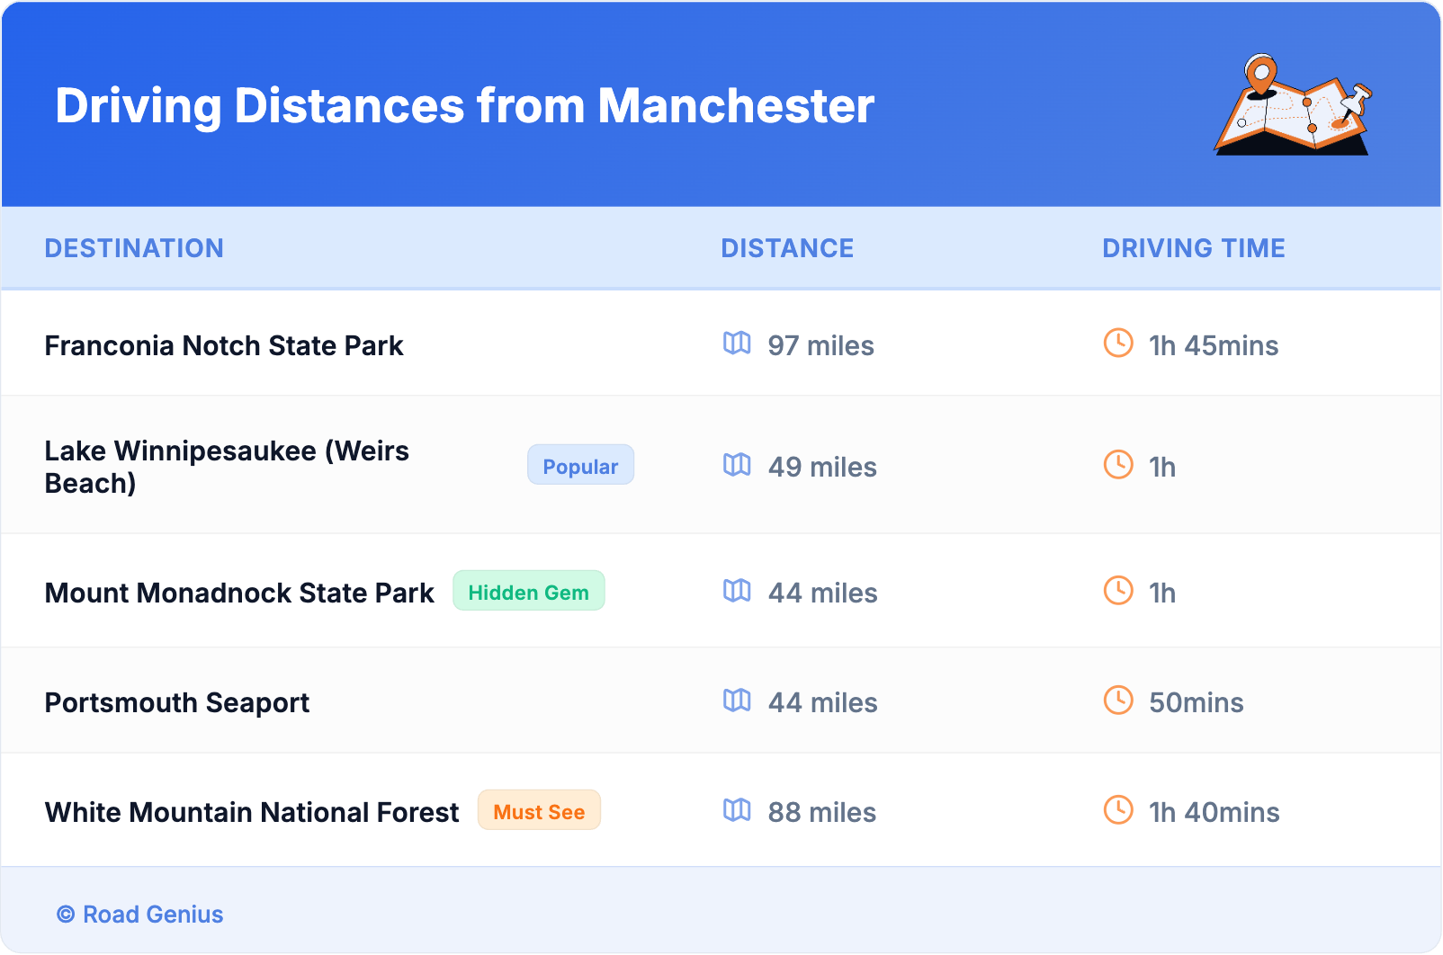This screenshot has width=1443, height=955.
Task: Click map icon beside 88 miles
Action: [x=737, y=810]
